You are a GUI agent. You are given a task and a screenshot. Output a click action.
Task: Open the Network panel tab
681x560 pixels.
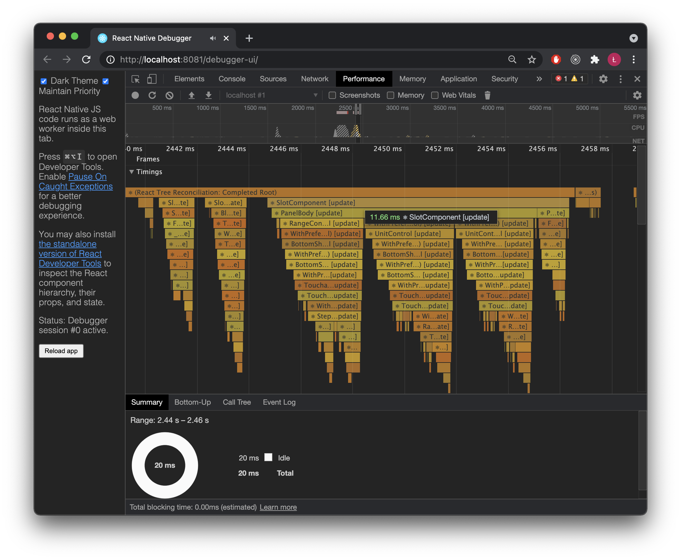tap(314, 79)
